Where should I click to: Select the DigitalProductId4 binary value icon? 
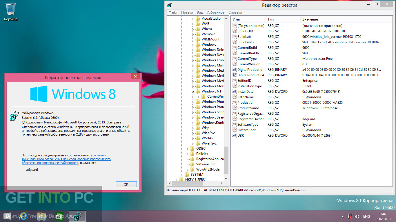[235, 75]
